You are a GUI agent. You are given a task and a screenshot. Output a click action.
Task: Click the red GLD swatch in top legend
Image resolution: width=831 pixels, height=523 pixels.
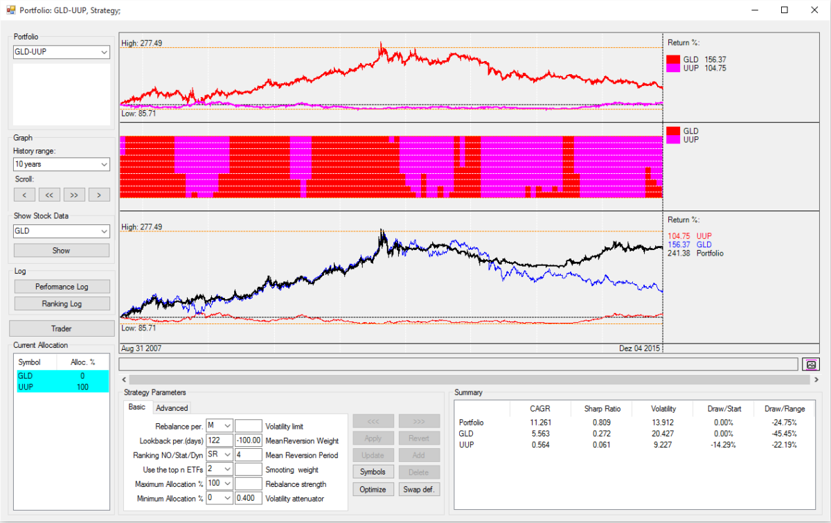[673, 60]
